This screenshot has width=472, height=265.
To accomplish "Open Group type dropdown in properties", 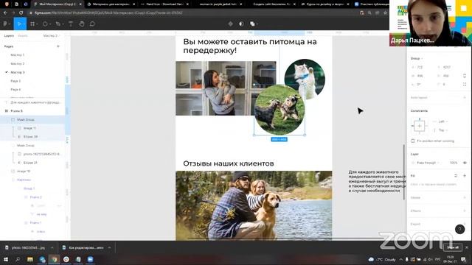I will 417,58.
